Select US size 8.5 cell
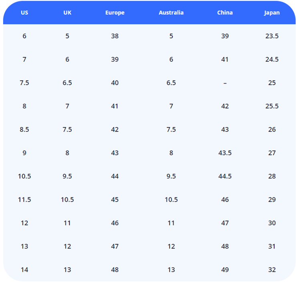The height and width of the screenshot is (283, 296). pyautogui.click(x=24, y=130)
